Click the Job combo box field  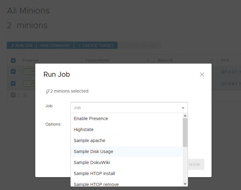point(126,108)
